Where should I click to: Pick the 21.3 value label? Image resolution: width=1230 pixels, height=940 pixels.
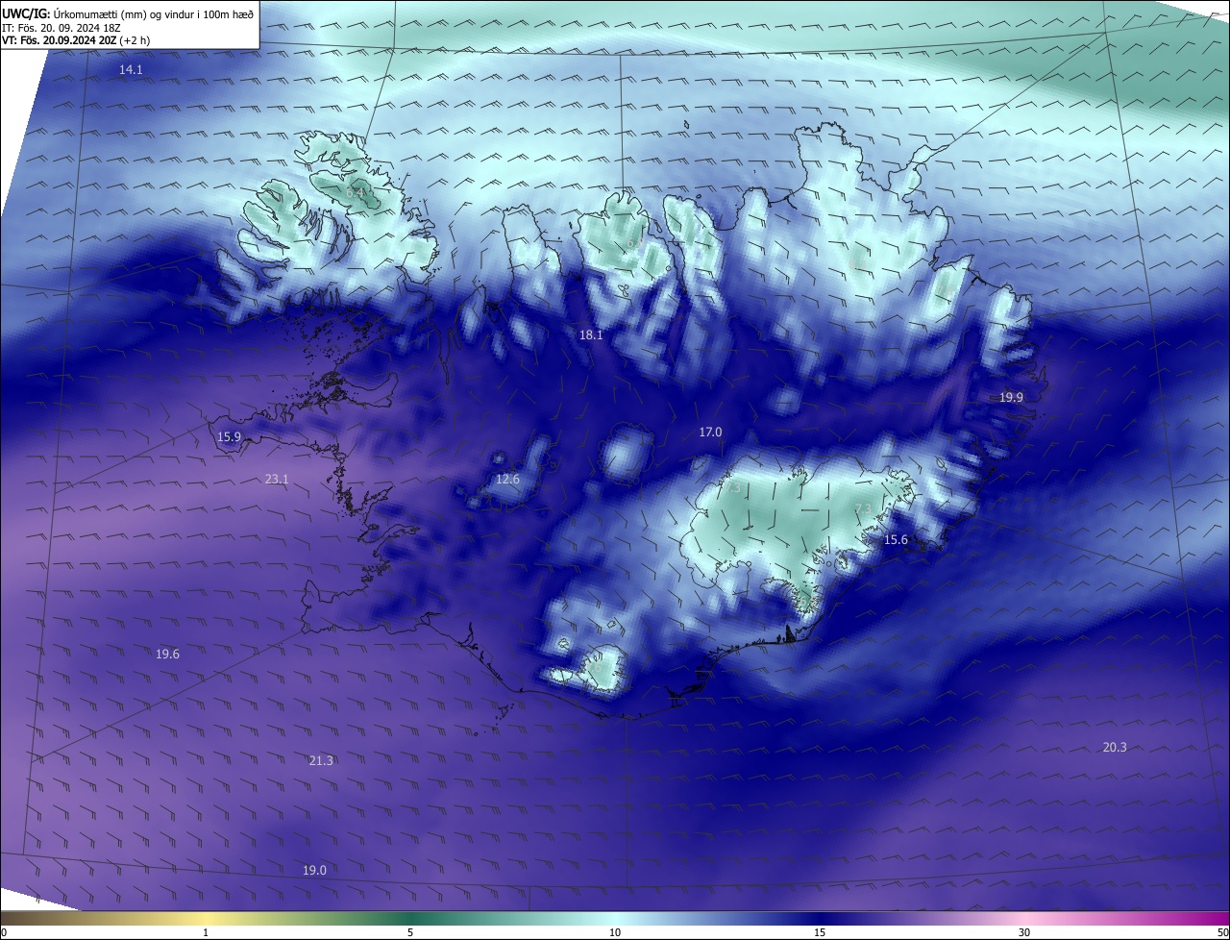tap(321, 760)
